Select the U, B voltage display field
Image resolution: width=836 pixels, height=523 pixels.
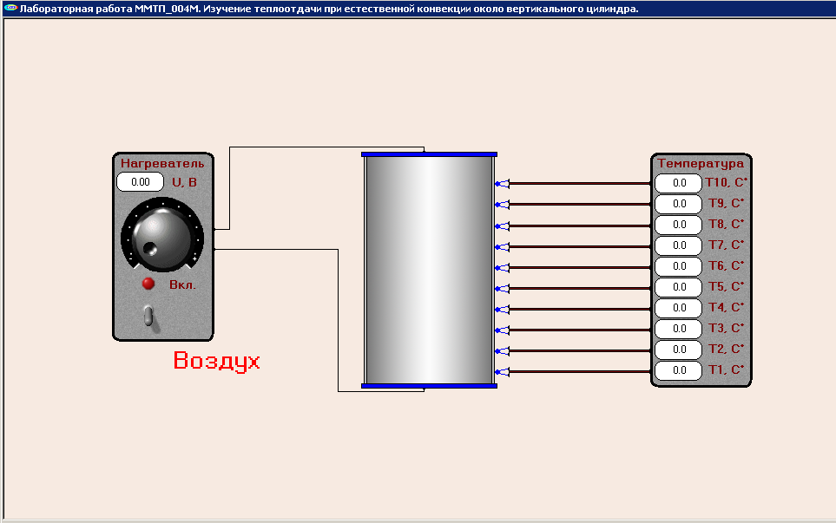(141, 182)
